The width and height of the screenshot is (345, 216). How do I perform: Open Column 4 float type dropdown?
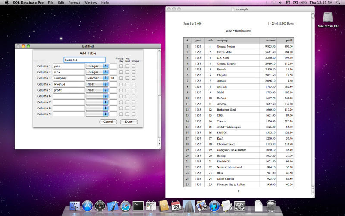(x=97, y=84)
